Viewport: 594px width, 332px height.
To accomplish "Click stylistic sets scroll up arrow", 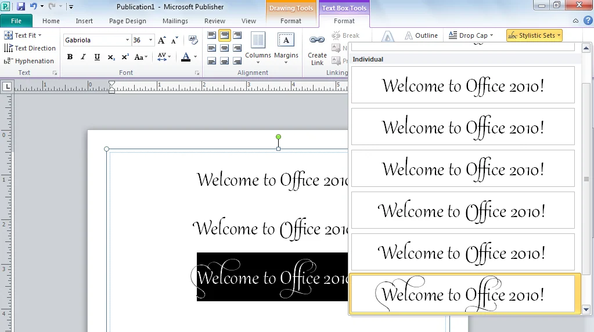I will pyautogui.click(x=586, y=48).
